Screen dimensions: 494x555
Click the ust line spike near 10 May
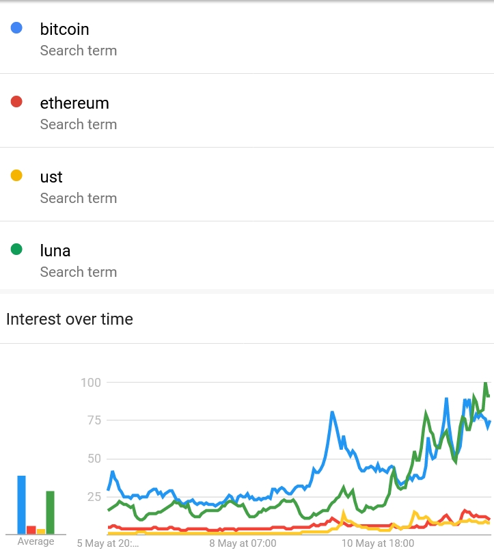click(343, 512)
